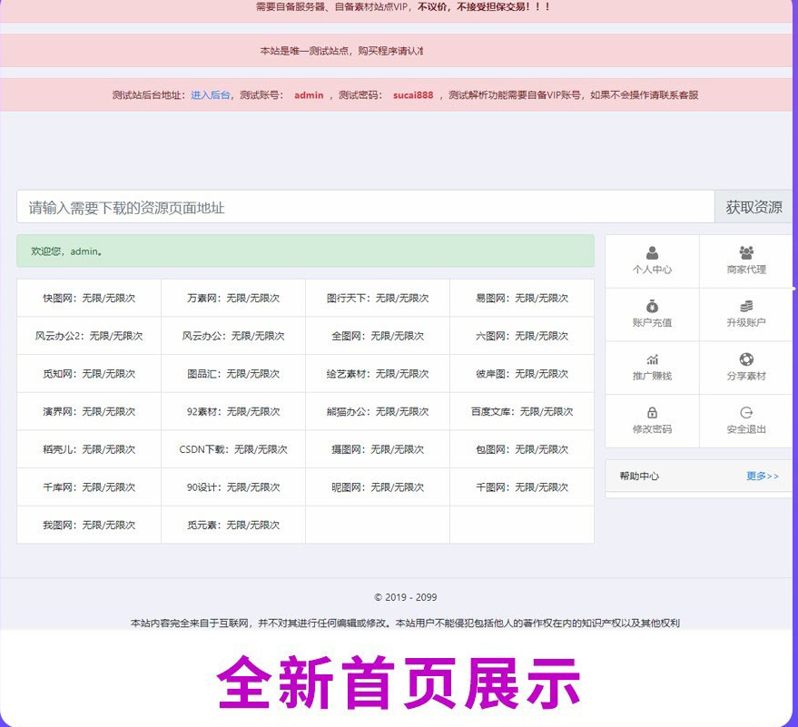Select the 稻壳儿 cell
Image resolution: width=798 pixels, height=727 pixels.
click(x=89, y=449)
